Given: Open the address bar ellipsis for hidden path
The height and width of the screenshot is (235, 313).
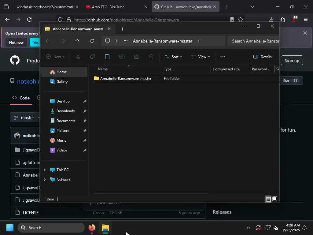Looking at the screenshot, I should point(126,41).
